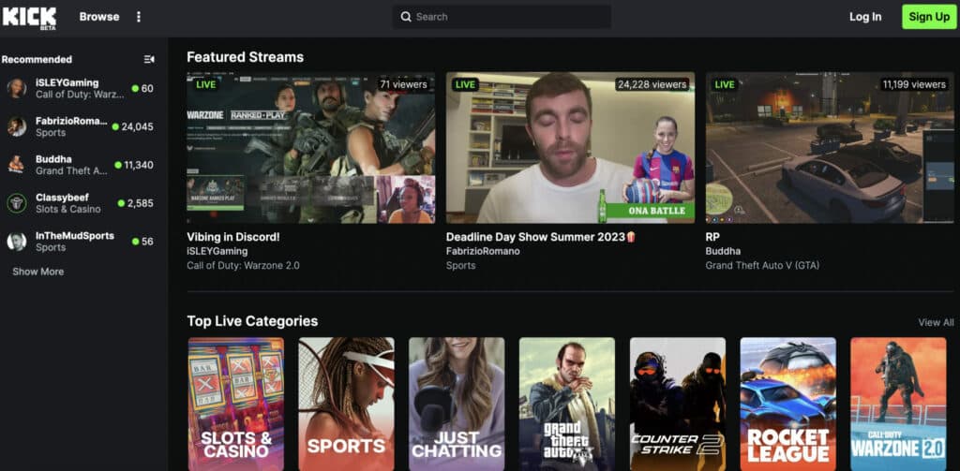Open the Sports category card
The width and height of the screenshot is (960, 471).
pyautogui.click(x=347, y=404)
